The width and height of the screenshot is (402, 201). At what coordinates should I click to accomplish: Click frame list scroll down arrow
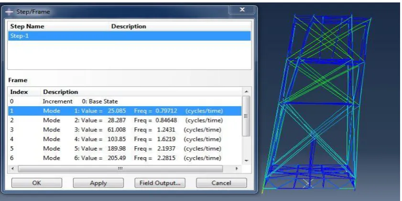(x=246, y=161)
